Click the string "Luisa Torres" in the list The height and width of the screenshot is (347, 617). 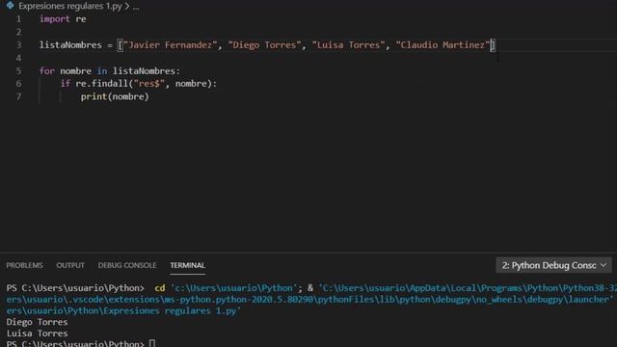point(348,45)
